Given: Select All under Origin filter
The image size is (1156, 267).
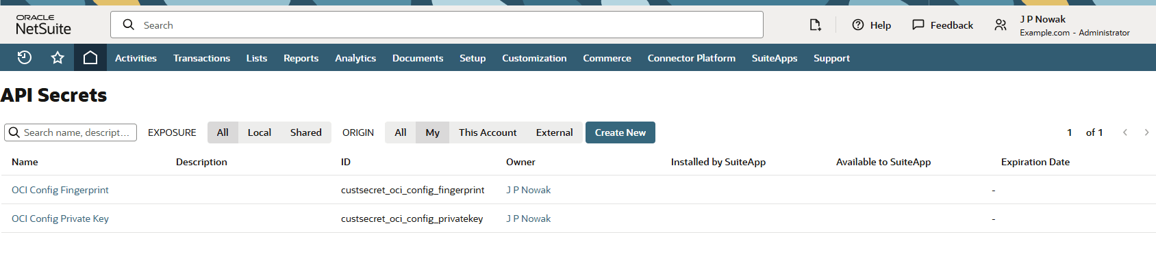Looking at the screenshot, I should [401, 132].
